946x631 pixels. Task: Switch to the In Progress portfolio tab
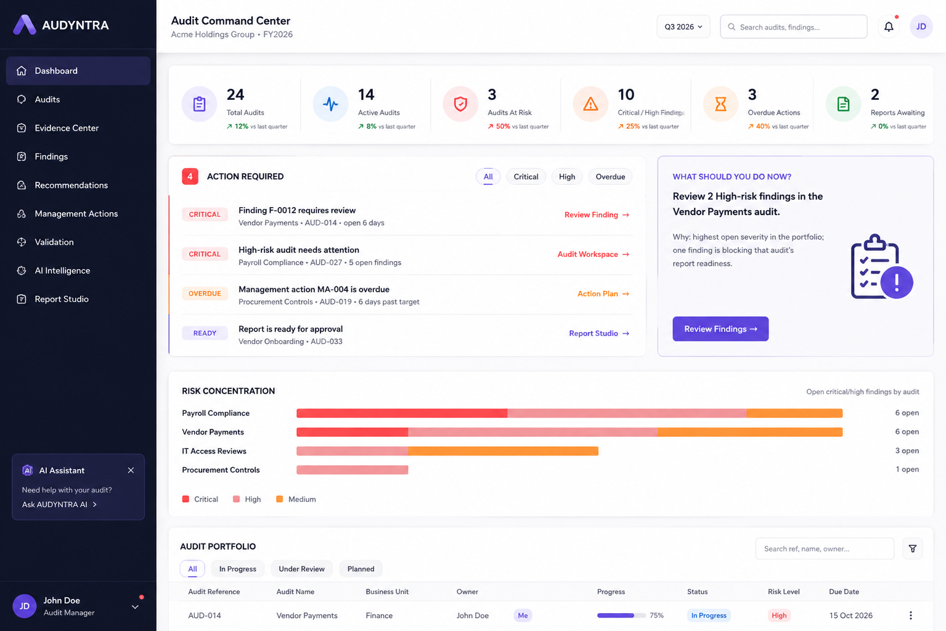238,569
